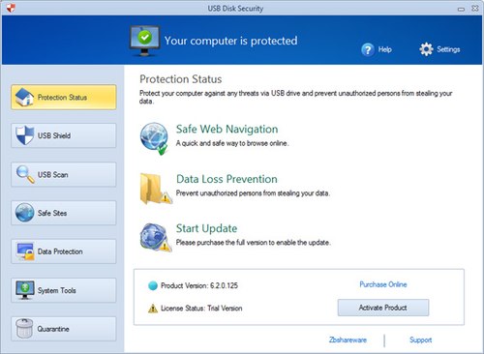
Task: Switch to the Safe Sites section
Action: tap(64, 213)
